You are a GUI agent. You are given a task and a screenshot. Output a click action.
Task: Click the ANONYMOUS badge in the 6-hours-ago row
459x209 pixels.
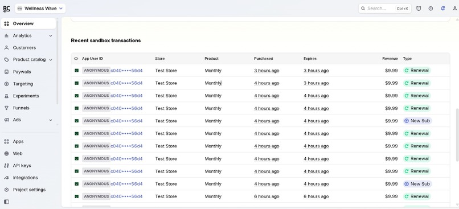96,196
